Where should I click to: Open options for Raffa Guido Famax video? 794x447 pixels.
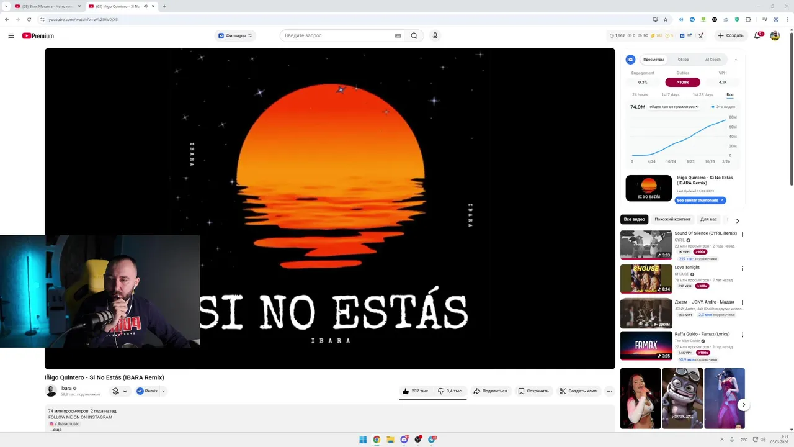click(743, 335)
